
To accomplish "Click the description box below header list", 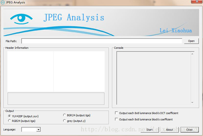I will pyautogui.click(x=56, y=99).
